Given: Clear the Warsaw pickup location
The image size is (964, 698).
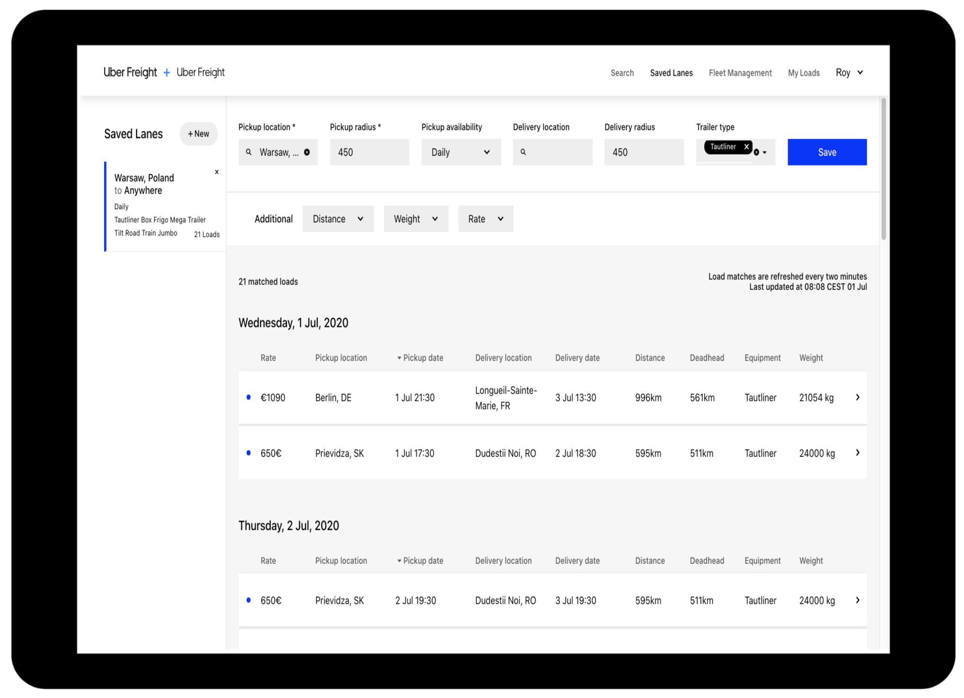Looking at the screenshot, I should (x=307, y=152).
